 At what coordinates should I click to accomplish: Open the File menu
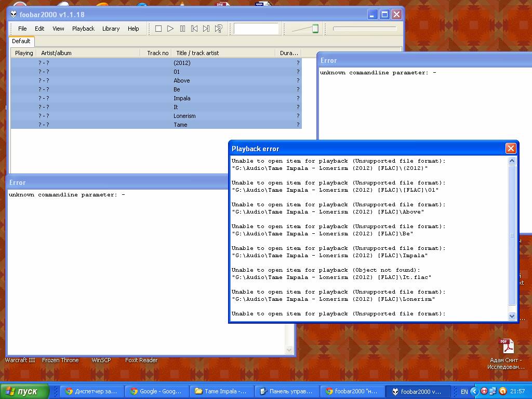22,29
